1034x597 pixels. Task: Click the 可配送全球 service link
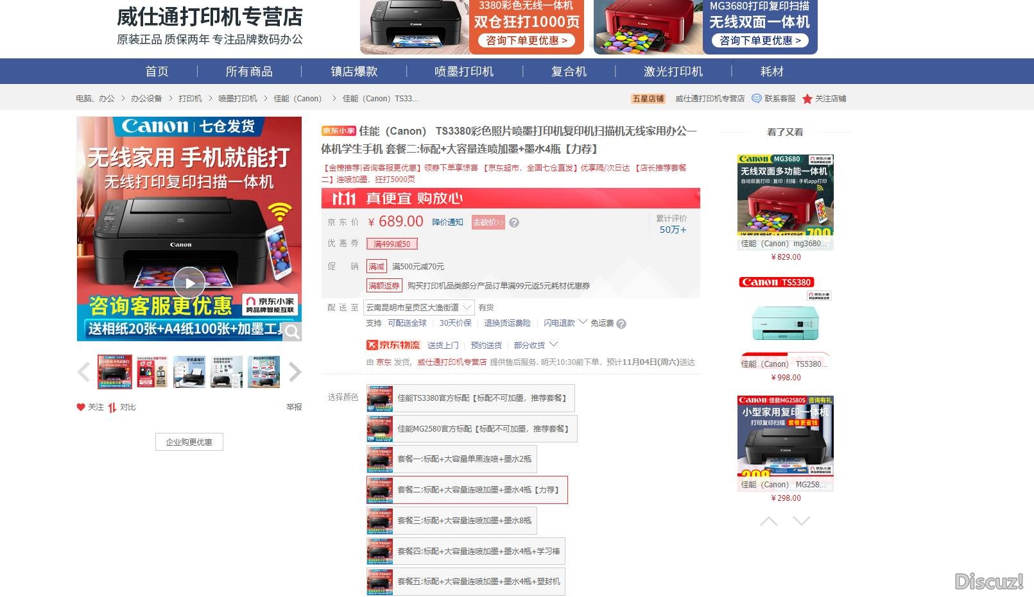pos(407,323)
